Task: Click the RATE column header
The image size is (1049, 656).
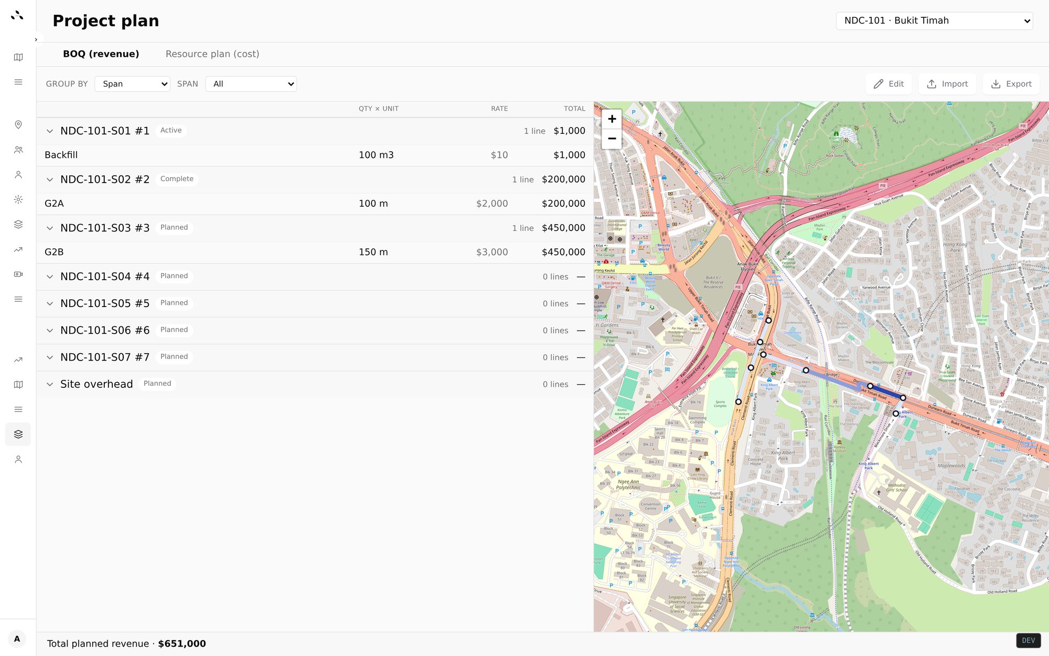Action: click(499, 109)
